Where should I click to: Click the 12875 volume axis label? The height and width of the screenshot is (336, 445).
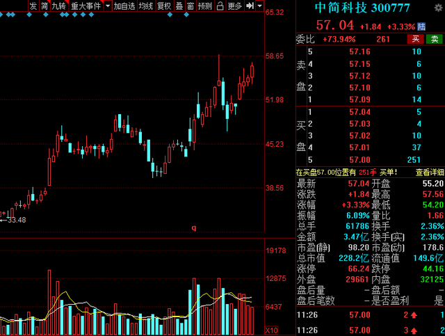[276, 278]
